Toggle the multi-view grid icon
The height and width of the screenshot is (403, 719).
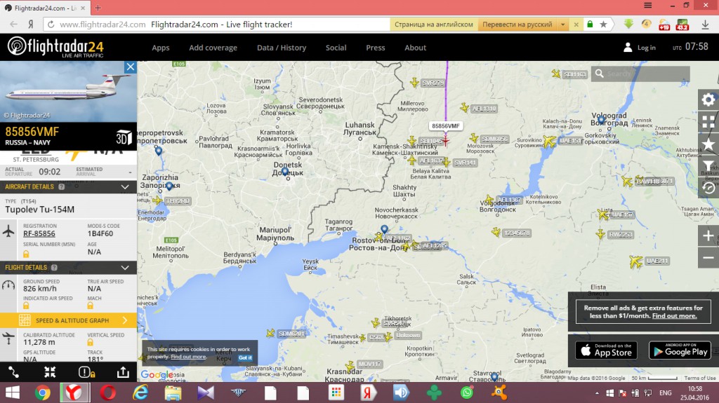[708, 122]
